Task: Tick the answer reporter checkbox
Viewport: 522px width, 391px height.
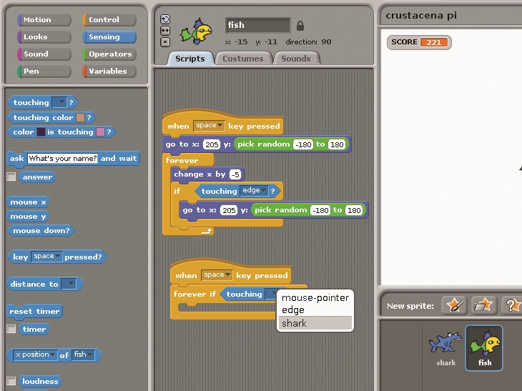Action: [11, 177]
